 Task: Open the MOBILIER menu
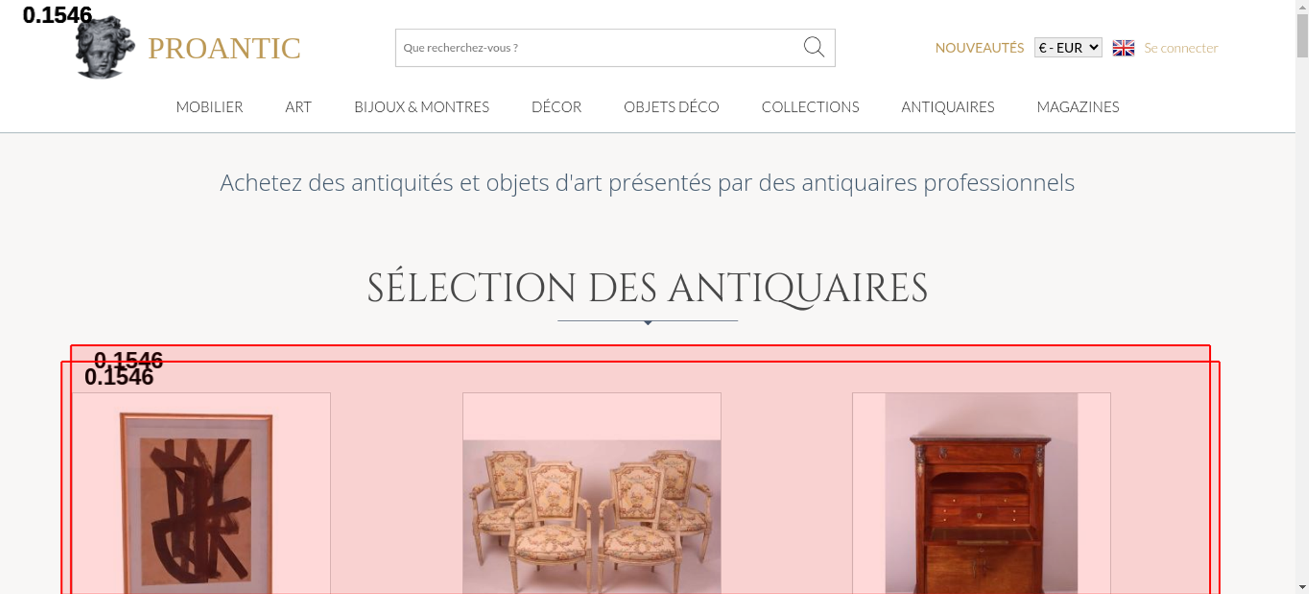pos(209,107)
